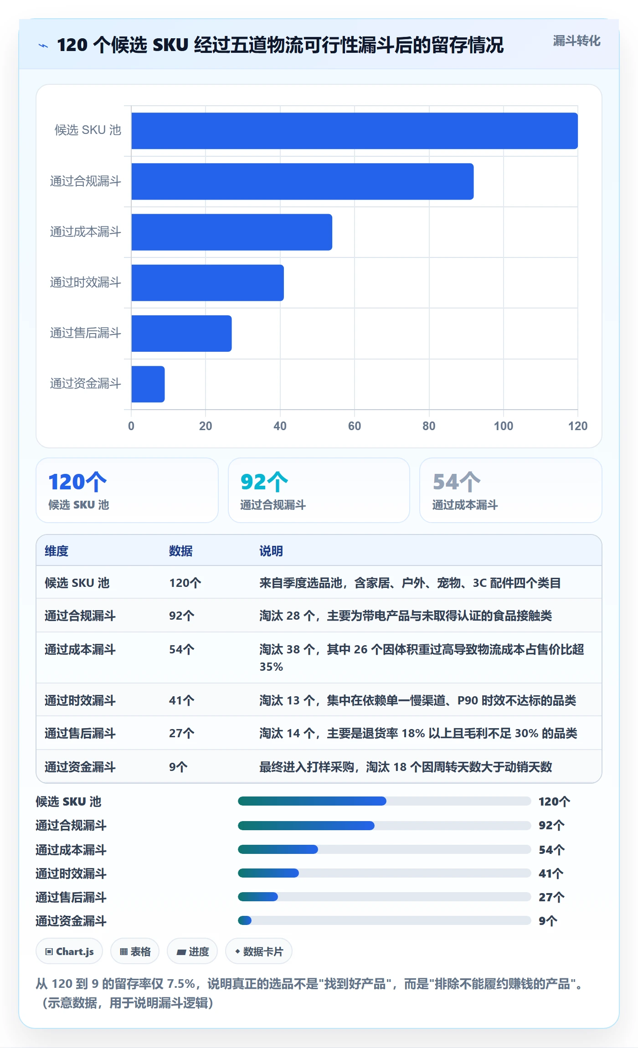Click the 表格 chip label
The height and width of the screenshot is (1048, 638).
(x=140, y=951)
